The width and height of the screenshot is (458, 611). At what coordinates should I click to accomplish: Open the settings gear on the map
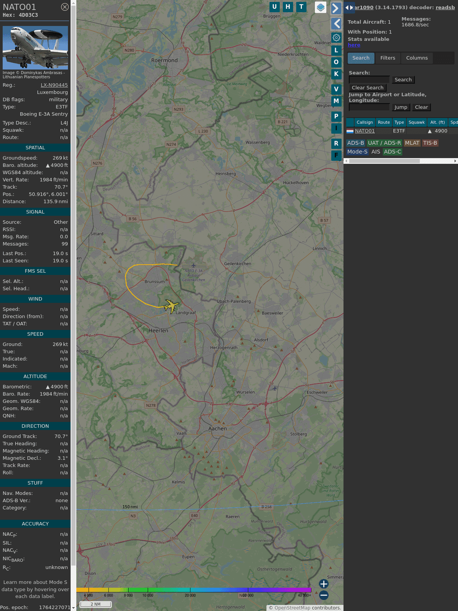(x=336, y=37)
